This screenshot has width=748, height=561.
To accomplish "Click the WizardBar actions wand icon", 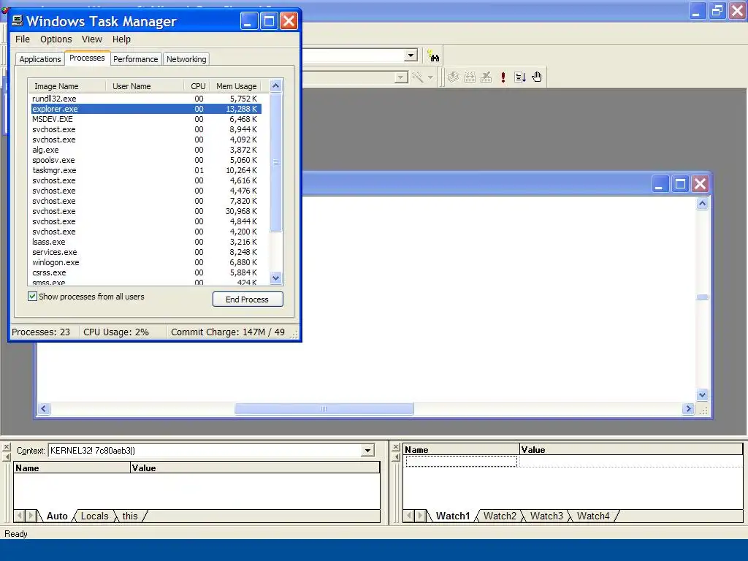I will coord(417,77).
